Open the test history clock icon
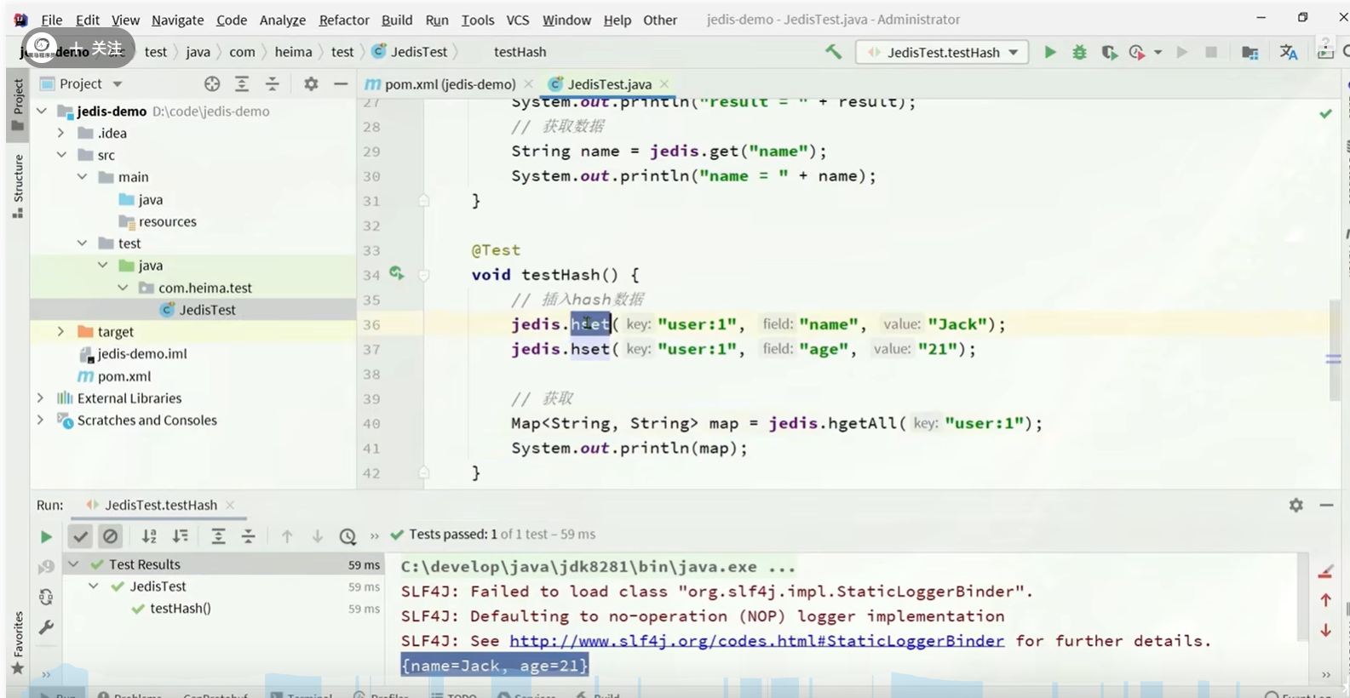Screen dimensions: 1350x698 348,536
